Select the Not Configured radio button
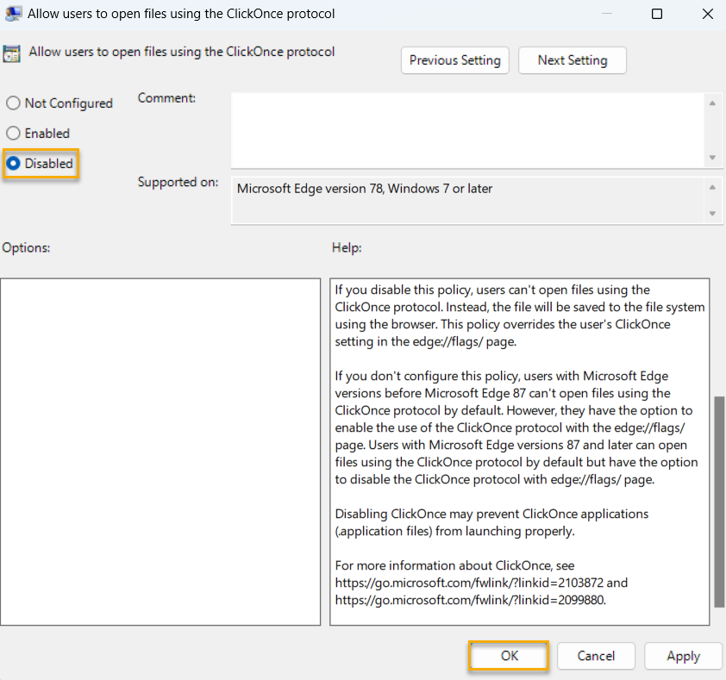 [x=13, y=103]
